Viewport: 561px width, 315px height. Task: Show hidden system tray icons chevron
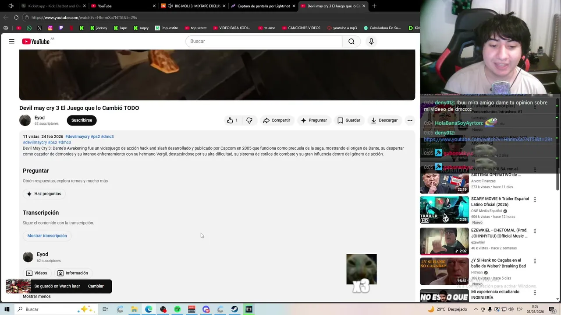(475, 309)
